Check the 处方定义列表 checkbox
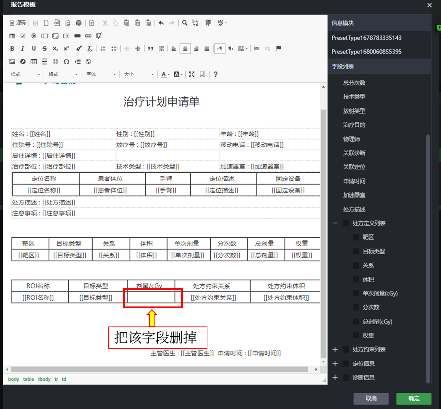 click(x=346, y=223)
